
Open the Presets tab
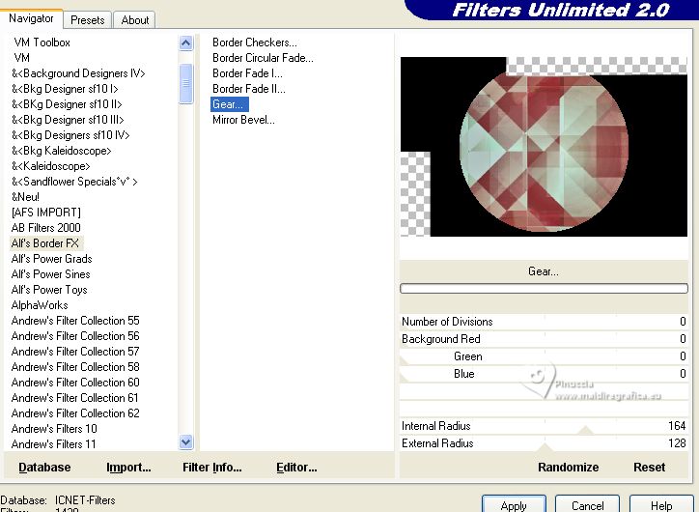pyautogui.click(x=87, y=20)
